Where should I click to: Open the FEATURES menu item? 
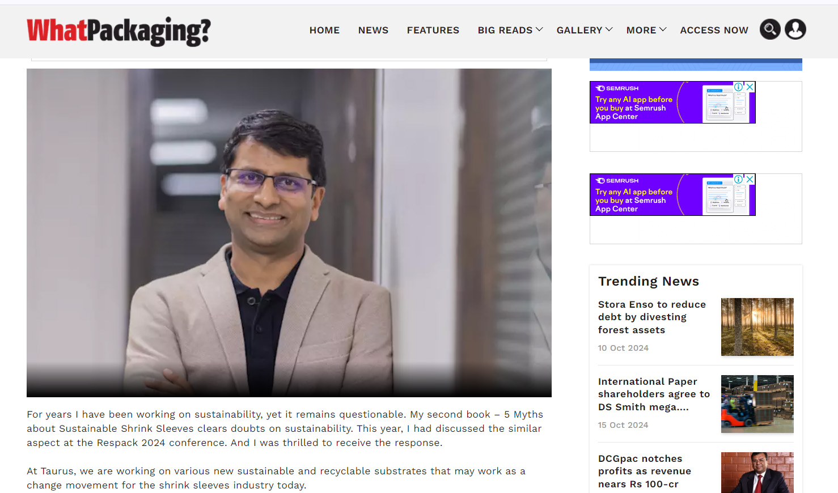point(433,30)
